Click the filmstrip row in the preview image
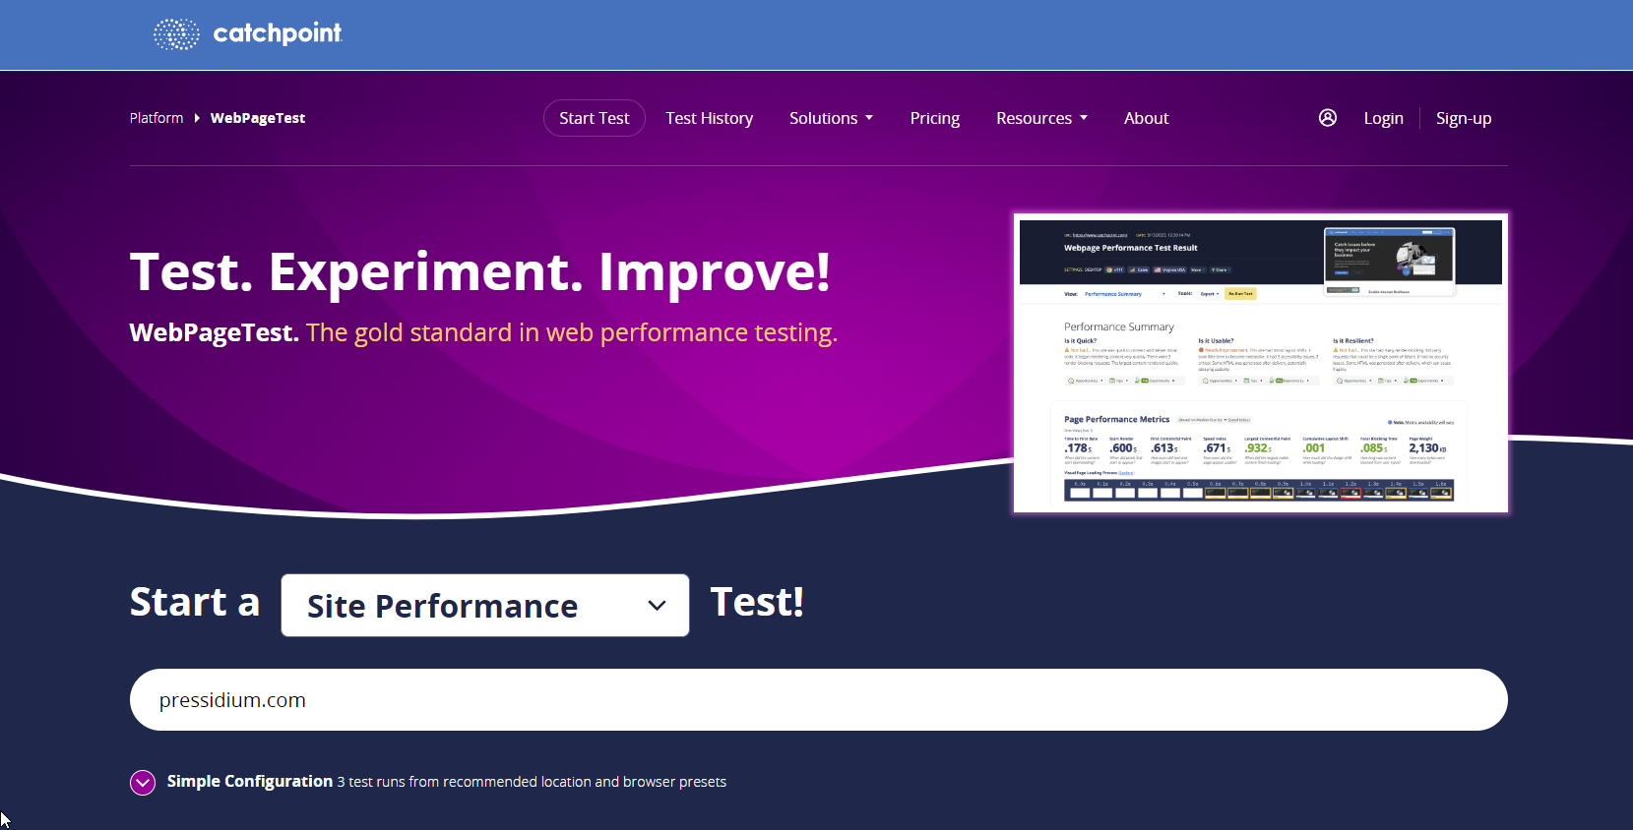This screenshot has height=830, width=1633. [x=1258, y=490]
